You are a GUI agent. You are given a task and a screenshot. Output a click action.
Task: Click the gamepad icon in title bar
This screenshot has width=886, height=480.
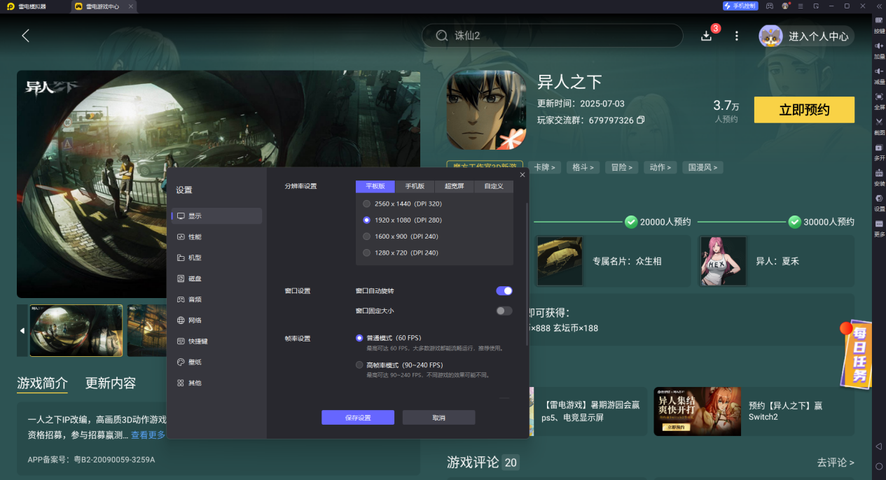(x=770, y=6)
